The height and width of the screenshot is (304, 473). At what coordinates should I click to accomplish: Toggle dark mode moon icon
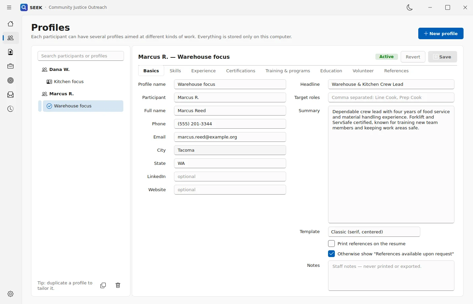pyautogui.click(x=409, y=7)
